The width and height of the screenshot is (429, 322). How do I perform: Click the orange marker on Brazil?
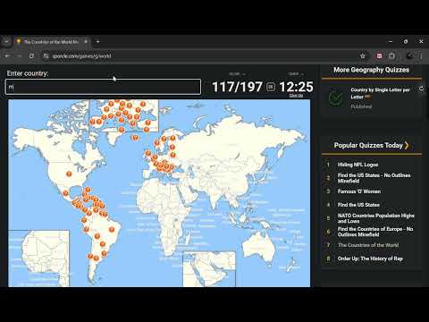[x=112, y=229]
